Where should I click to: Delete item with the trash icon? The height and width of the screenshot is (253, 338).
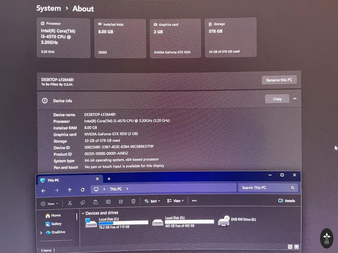pos(134,201)
